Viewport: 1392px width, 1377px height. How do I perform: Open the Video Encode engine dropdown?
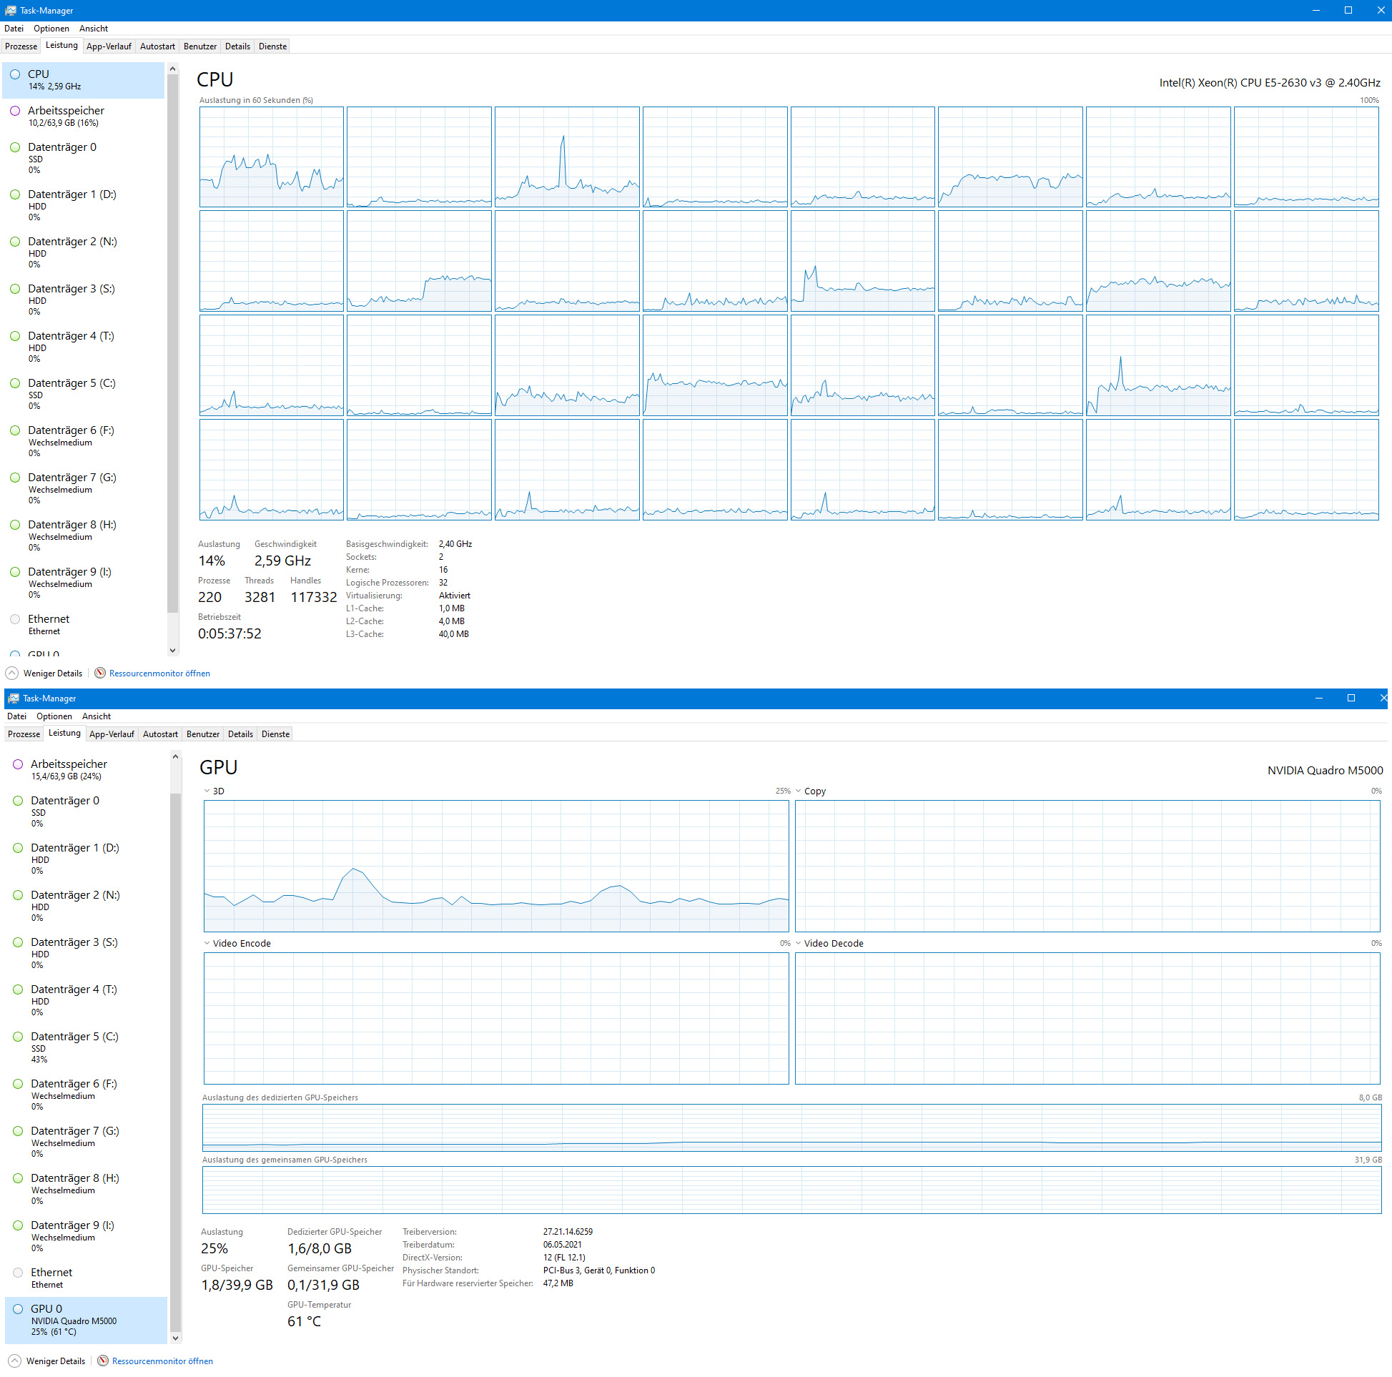pyautogui.click(x=207, y=943)
